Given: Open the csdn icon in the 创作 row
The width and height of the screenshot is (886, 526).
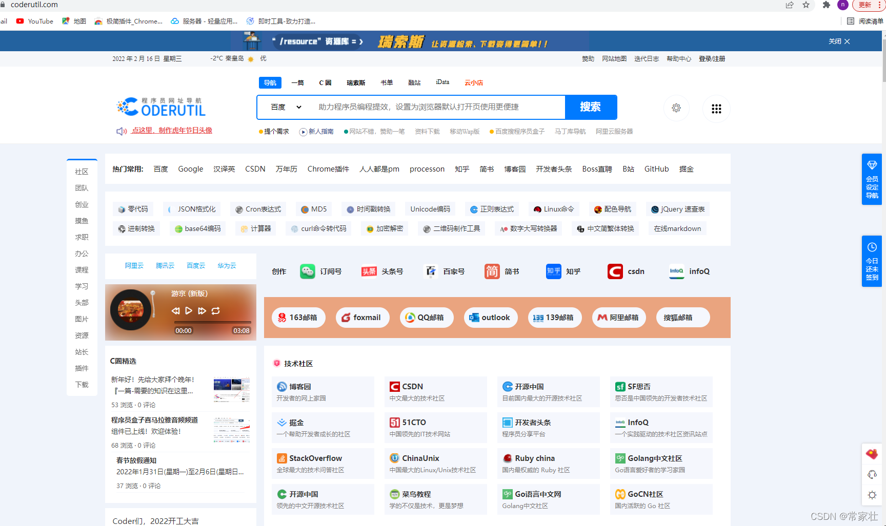Looking at the screenshot, I should pos(615,271).
